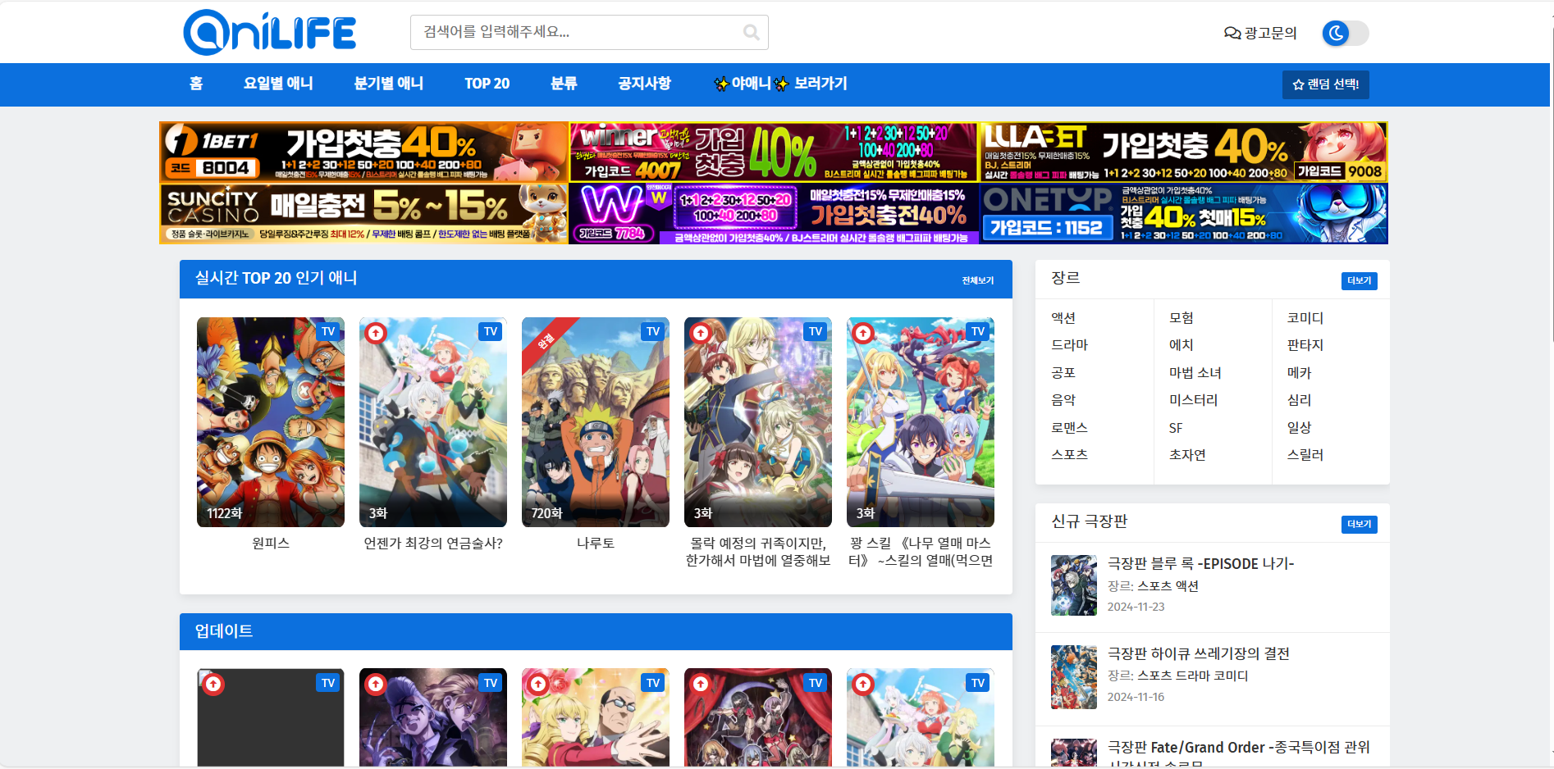1554x769 pixels.
Task: Select the 판타지 genre
Action: pos(1305,345)
